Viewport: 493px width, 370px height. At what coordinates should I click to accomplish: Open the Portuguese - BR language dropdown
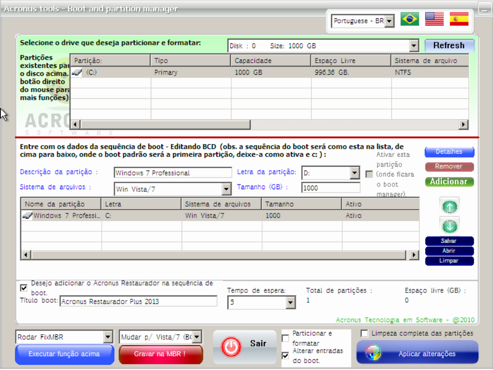pyautogui.click(x=389, y=21)
